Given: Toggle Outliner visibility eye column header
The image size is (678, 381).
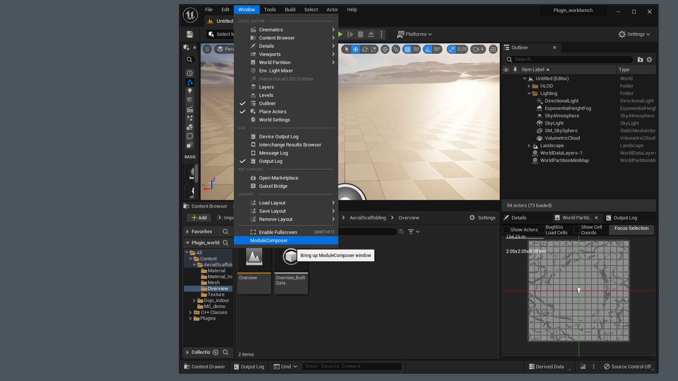Looking at the screenshot, I should pyautogui.click(x=506, y=70).
